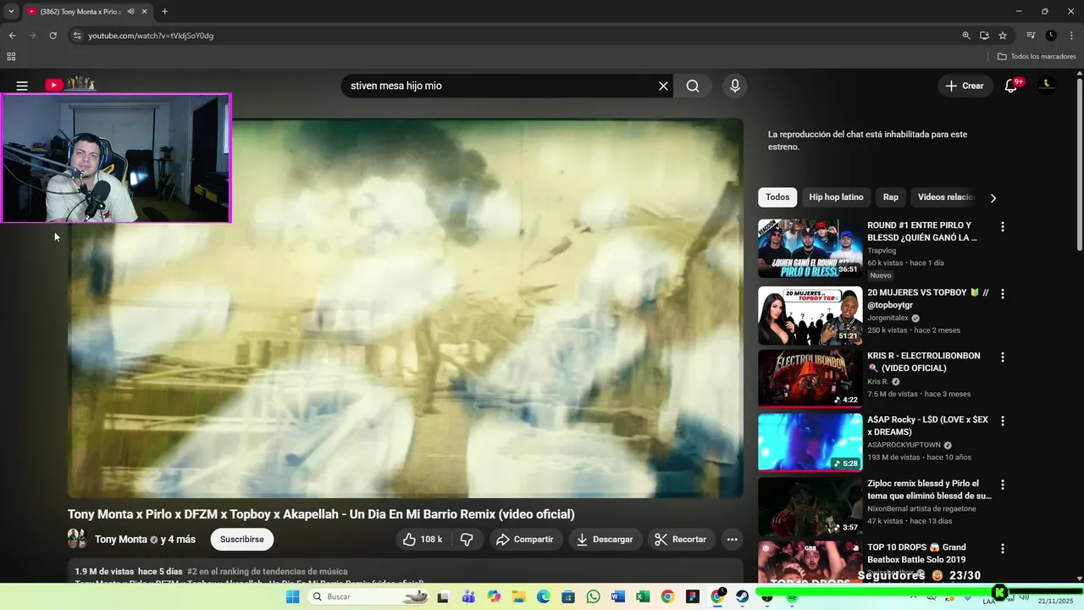Screen dimensions: 1084x610
Task: Select the Todos filter chip
Action: 777,197
